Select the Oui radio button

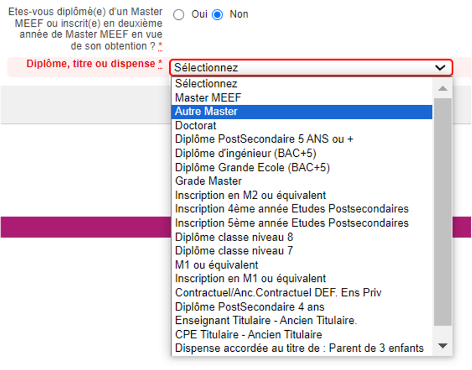click(x=179, y=15)
